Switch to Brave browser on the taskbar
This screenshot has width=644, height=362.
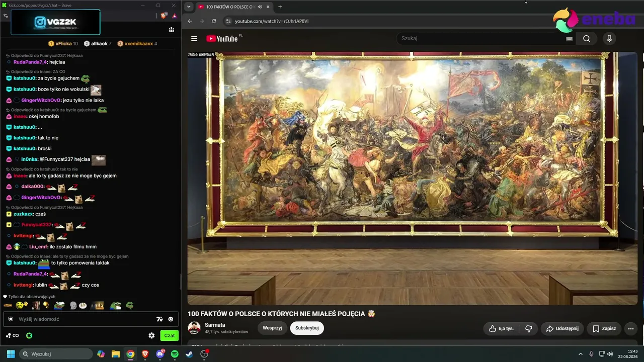[x=145, y=354]
